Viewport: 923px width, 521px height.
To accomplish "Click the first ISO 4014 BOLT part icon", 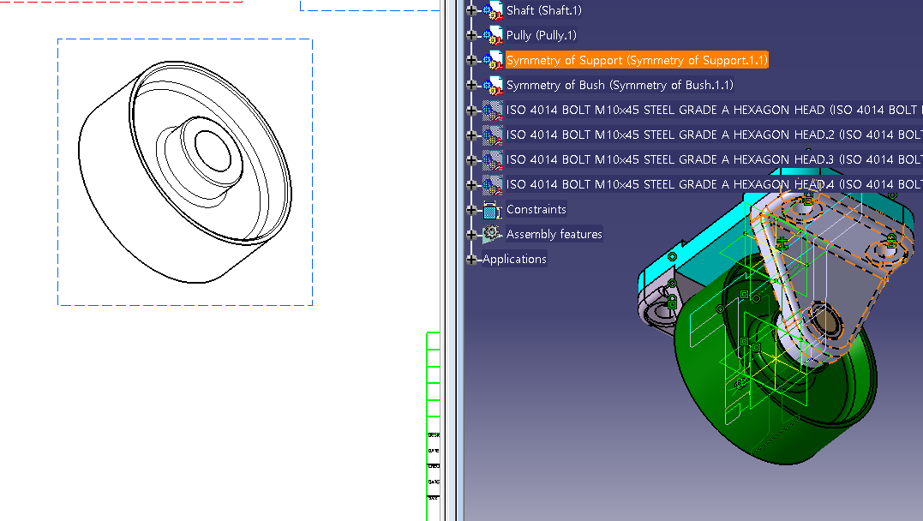I will (x=493, y=110).
